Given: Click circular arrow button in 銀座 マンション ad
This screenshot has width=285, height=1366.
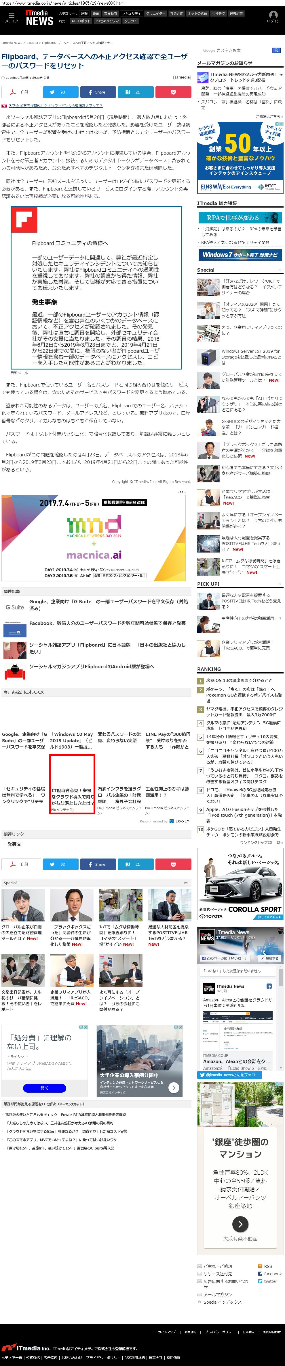Looking at the screenshot, I should (240, 1224).
